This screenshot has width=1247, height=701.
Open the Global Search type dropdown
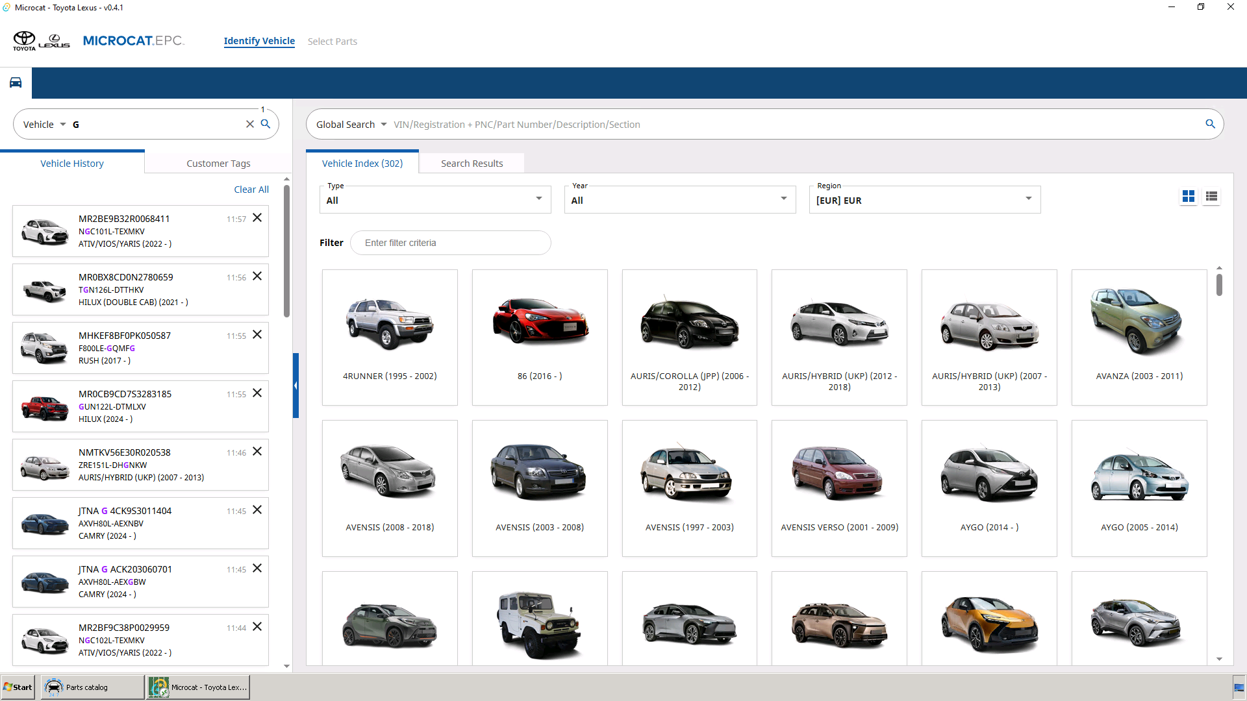coord(351,125)
